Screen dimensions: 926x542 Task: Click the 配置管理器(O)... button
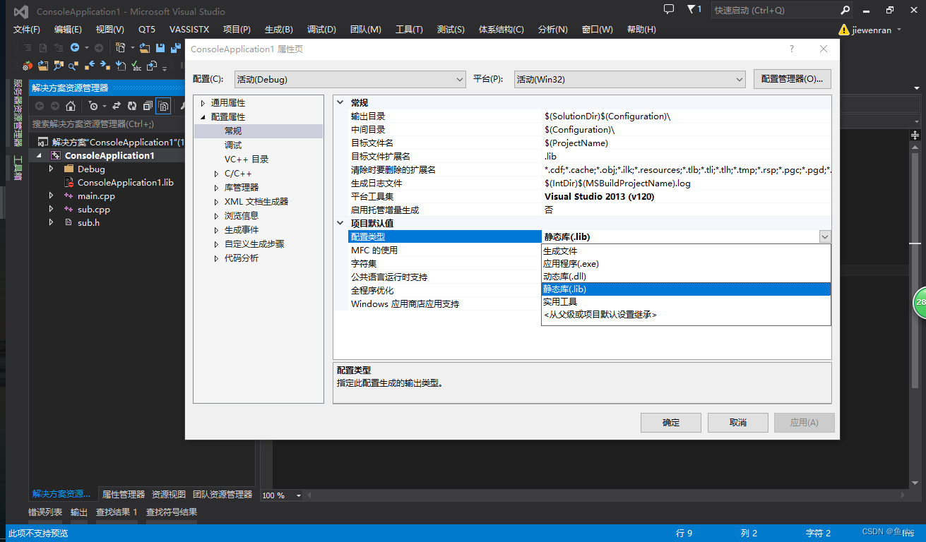[x=793, y=79]
